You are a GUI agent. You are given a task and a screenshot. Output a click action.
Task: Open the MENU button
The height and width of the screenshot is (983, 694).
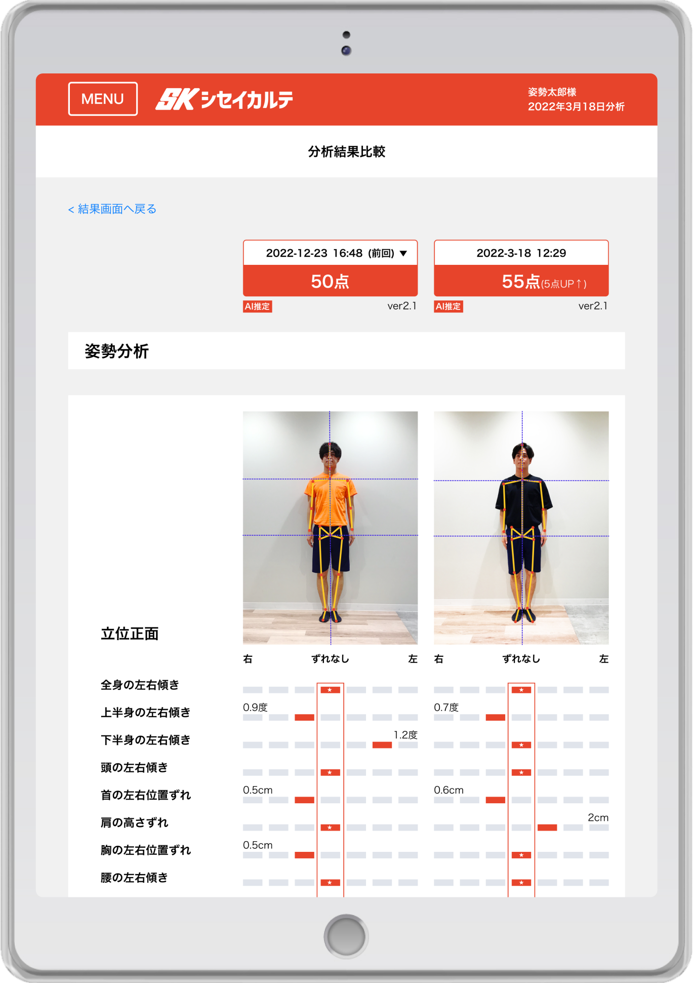103,99
